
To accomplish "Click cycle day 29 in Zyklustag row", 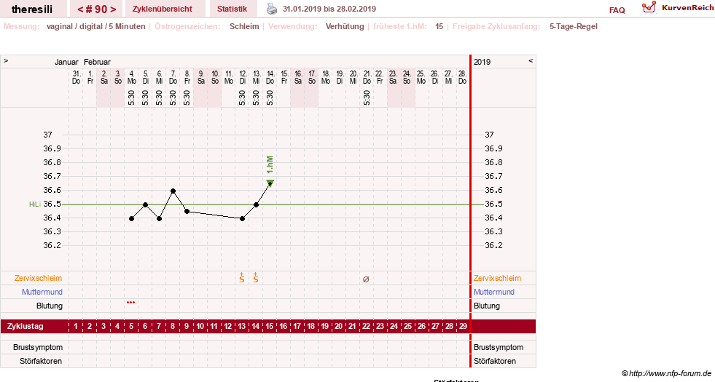I will point(463,327).
